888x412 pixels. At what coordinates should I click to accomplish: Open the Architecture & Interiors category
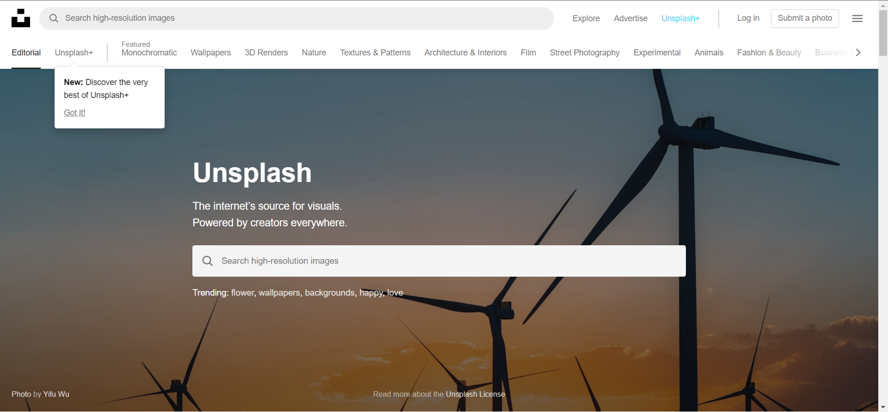[466, 53]
